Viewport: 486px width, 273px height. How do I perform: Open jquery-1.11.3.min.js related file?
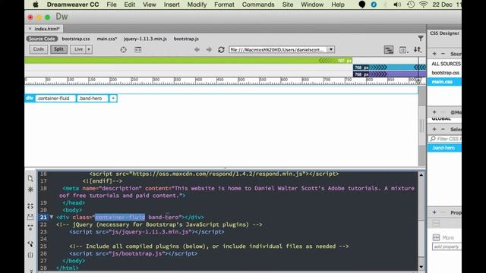[145, 39]
